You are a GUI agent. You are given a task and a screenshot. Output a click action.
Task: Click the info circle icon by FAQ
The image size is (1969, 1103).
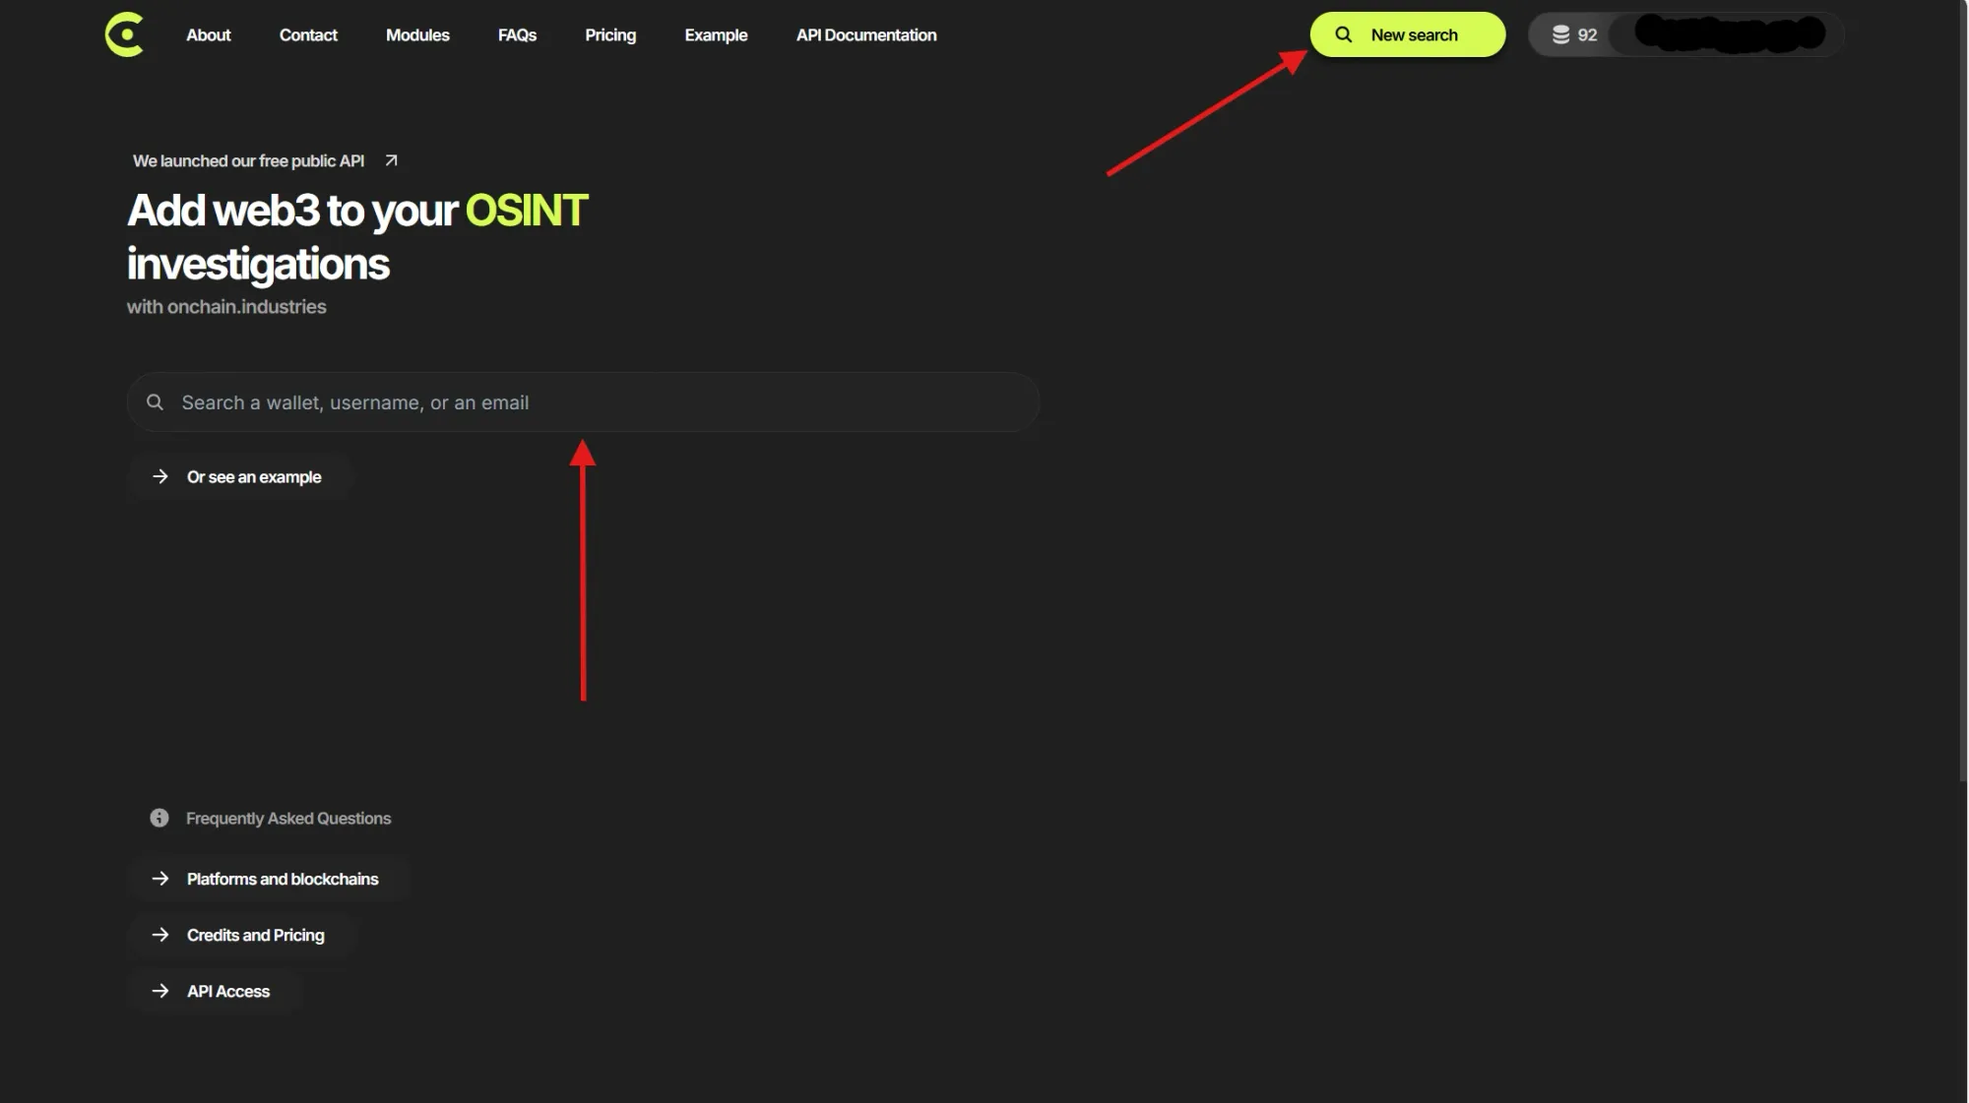159,818
